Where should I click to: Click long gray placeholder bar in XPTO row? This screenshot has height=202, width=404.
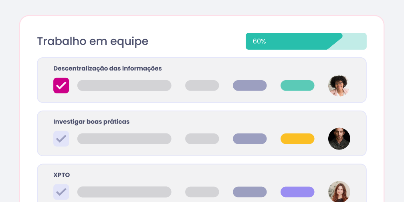pos(124,192)
